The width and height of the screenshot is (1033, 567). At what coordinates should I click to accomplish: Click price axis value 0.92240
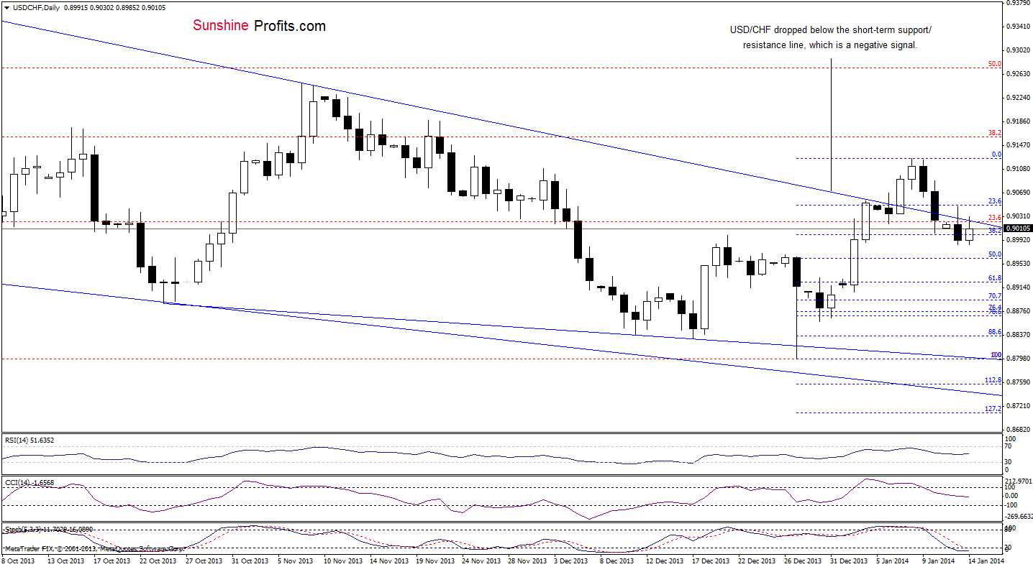coord(1019,97)
